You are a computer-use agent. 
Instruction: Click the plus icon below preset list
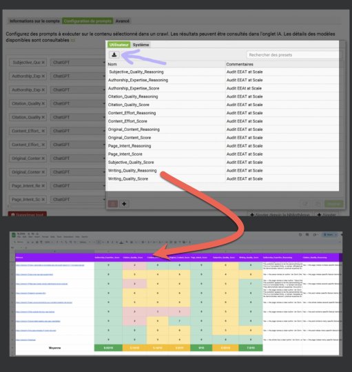coord(124,204)
